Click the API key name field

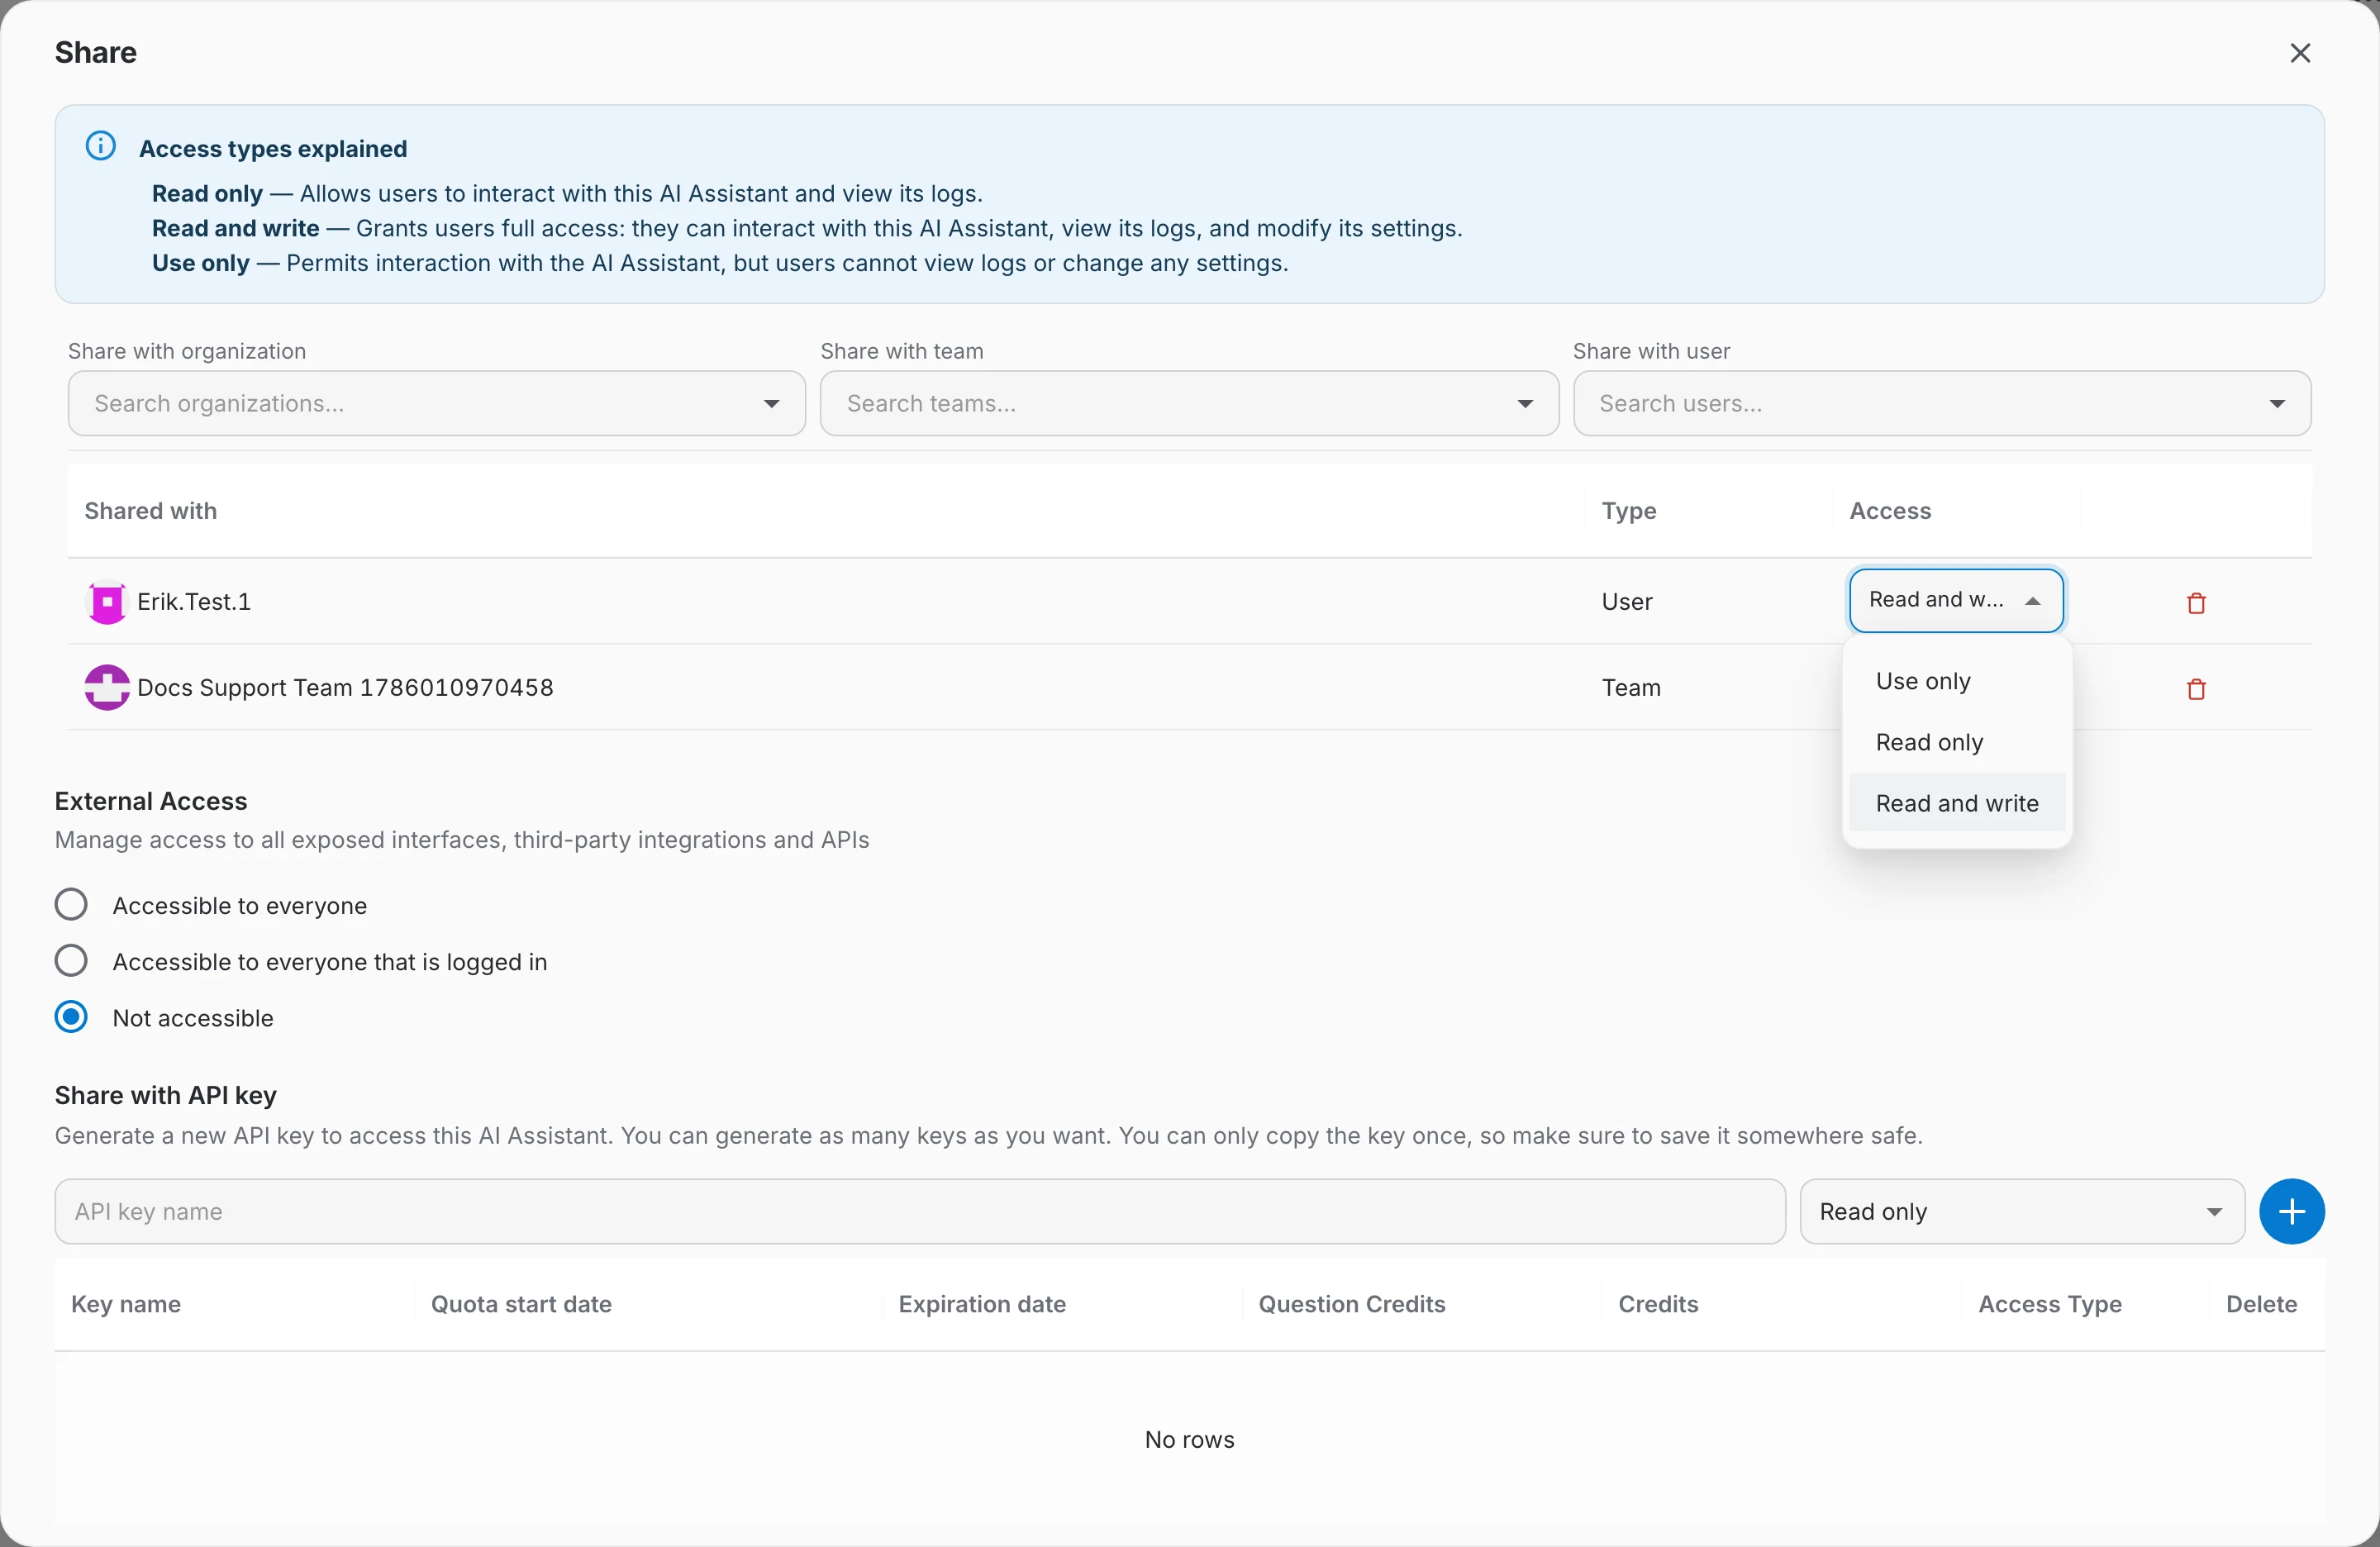pyautogui.click(x=919, y=1212)
